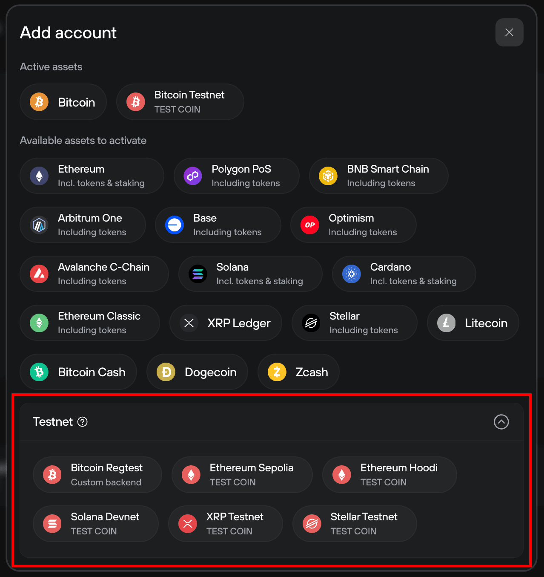Select the Dogecoin icon
This screenshot has width=544, height=577.
(x=165, y=372)
